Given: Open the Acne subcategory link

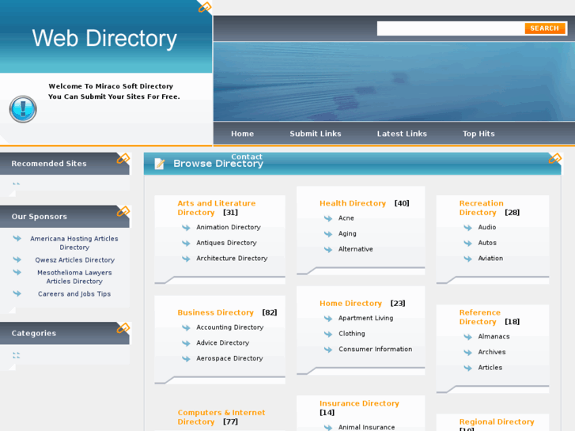Looking at the screenshot, I should pos(346,218).
